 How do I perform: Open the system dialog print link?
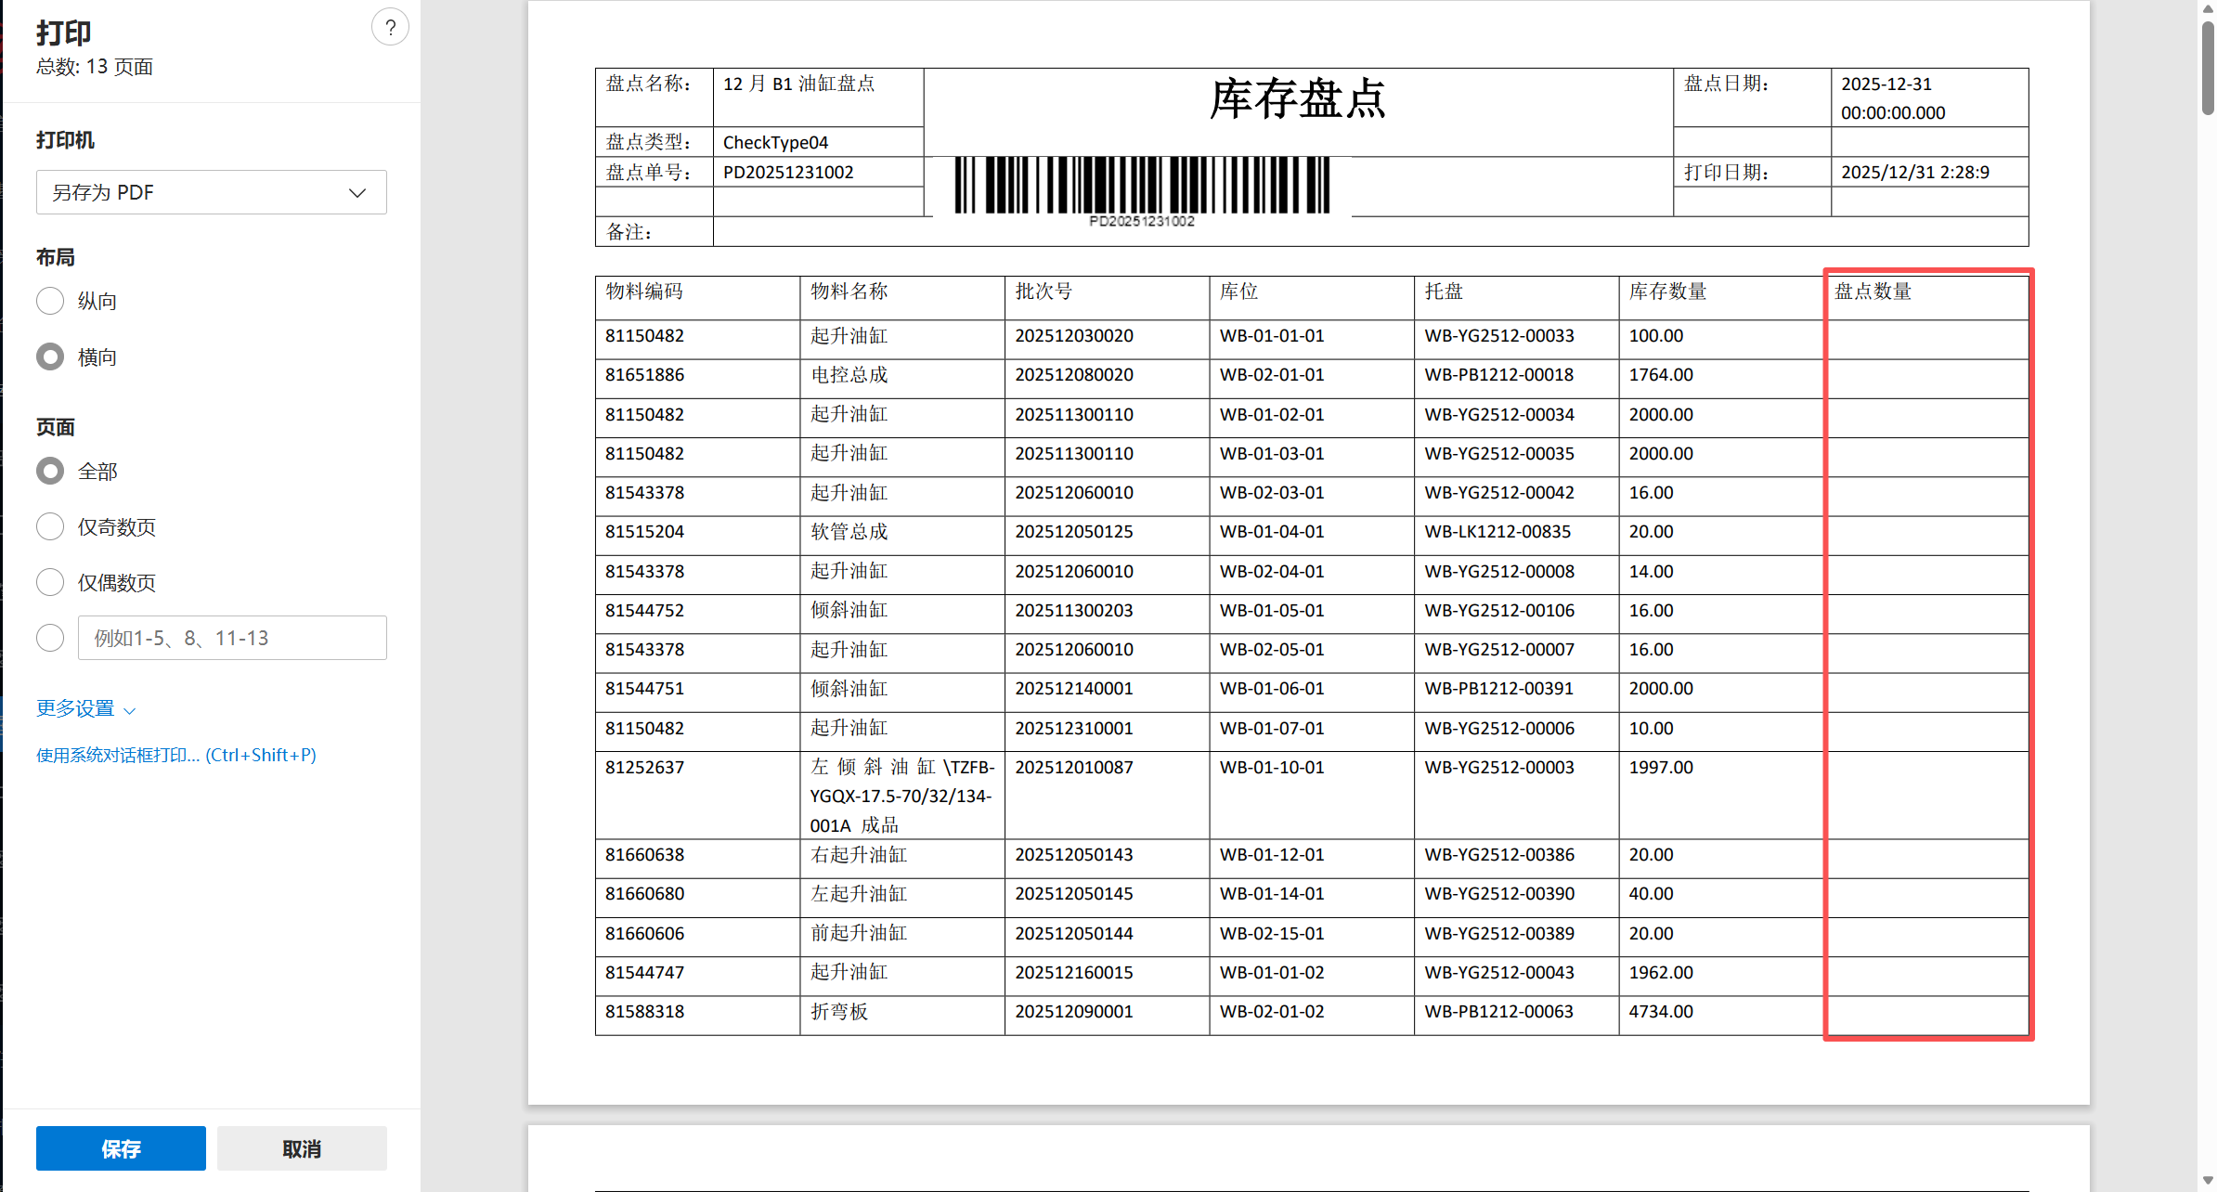click(x=176, y=755)
